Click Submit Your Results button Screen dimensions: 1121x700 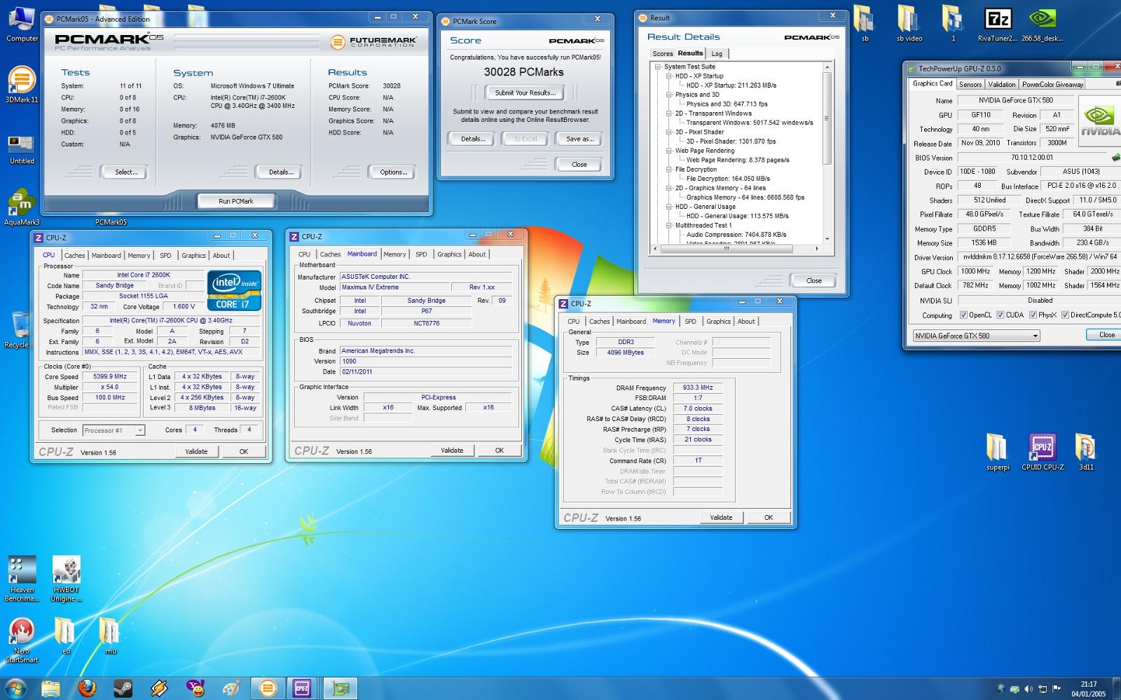click(525, 92)
